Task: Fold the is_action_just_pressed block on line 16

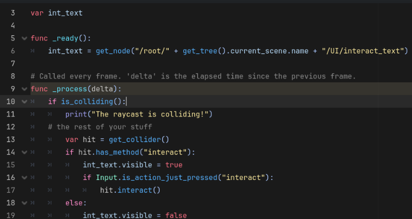Action: [25, 178]
